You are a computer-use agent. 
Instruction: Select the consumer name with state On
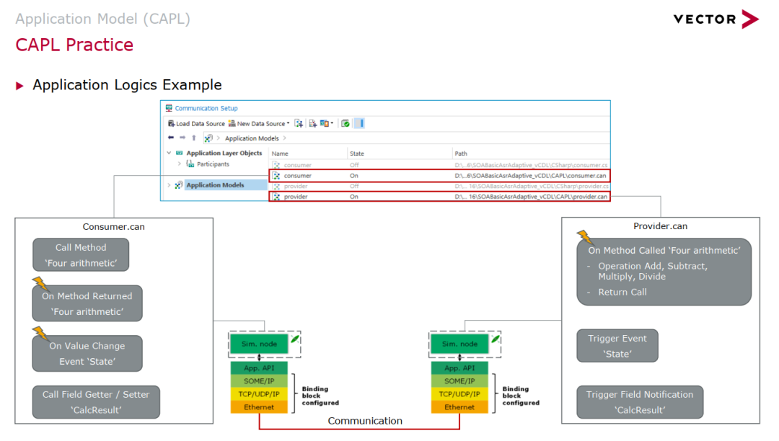tap(298, 176)
